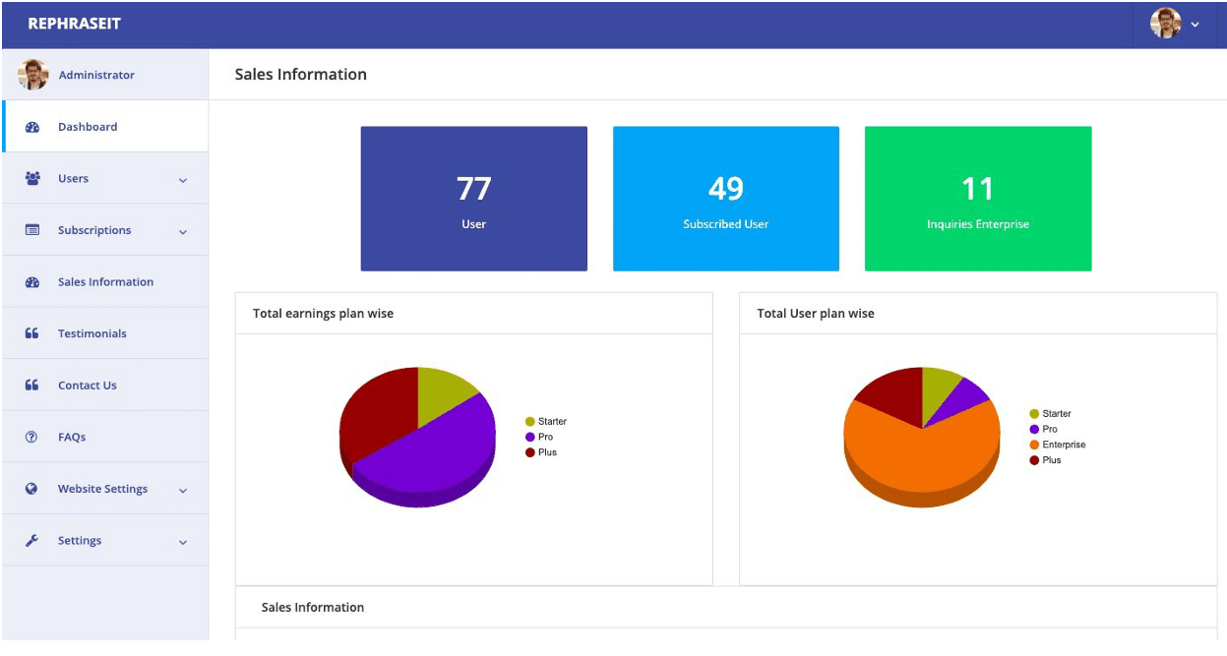The width and height of the screenshot is (1227, 656).
Task: Click the 77 User stat card
Action: [474, 199]
